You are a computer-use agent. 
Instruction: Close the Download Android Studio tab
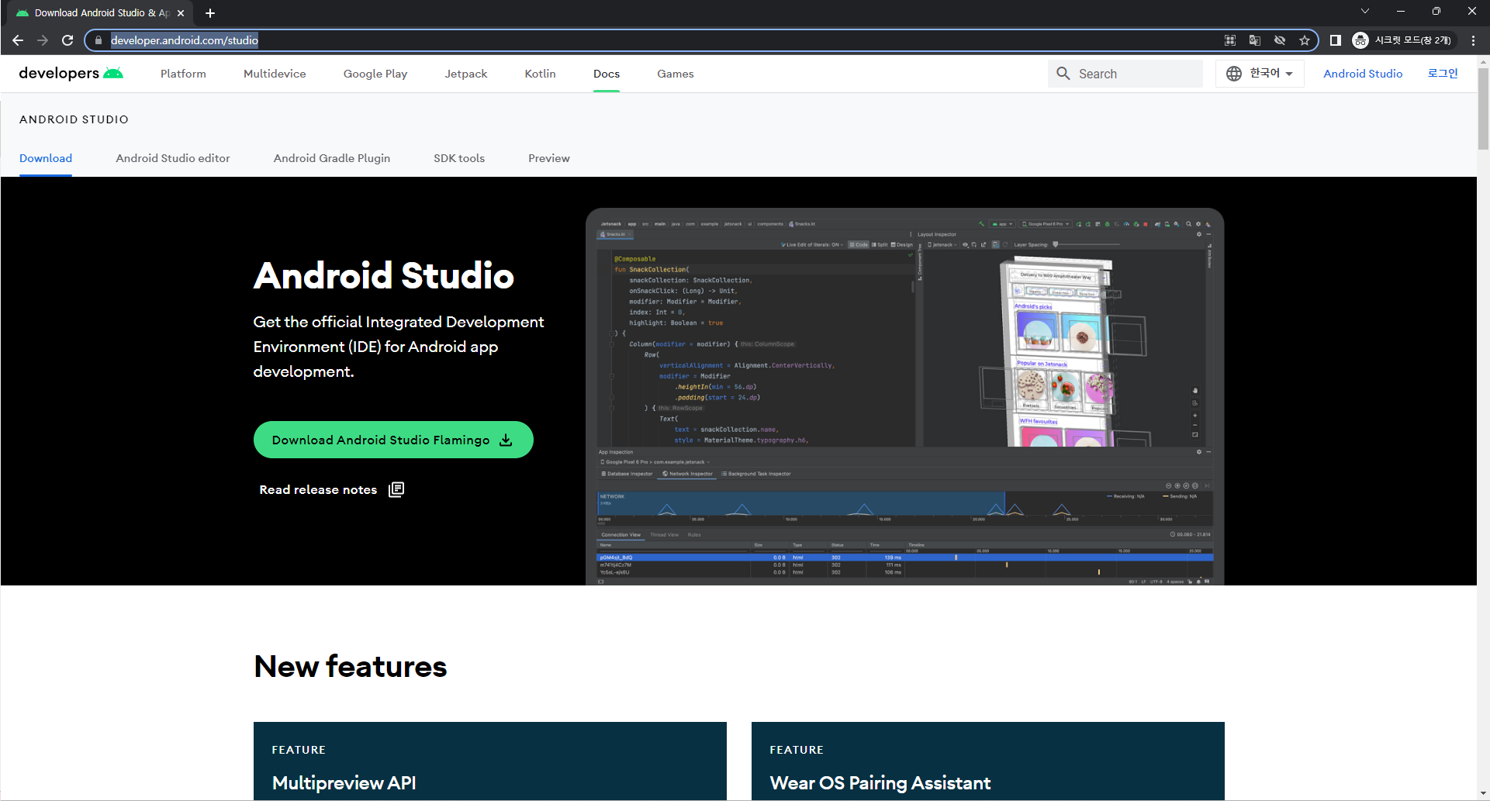[181, 13]
